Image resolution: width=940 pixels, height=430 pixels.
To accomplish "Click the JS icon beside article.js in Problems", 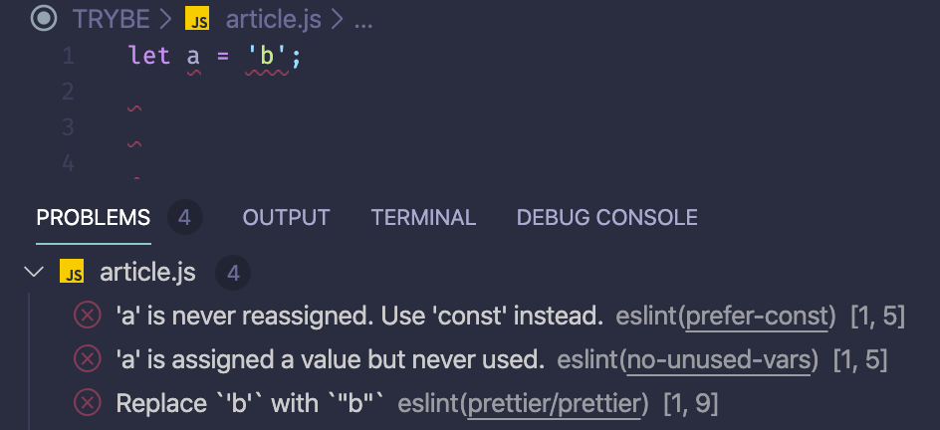I will click(72, 273).
